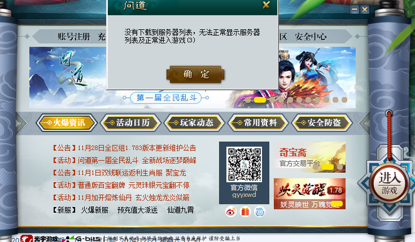Click the red gift box icon
This screenshot has width=415, height=242.
pyautogui.click(x=246, y=212)
